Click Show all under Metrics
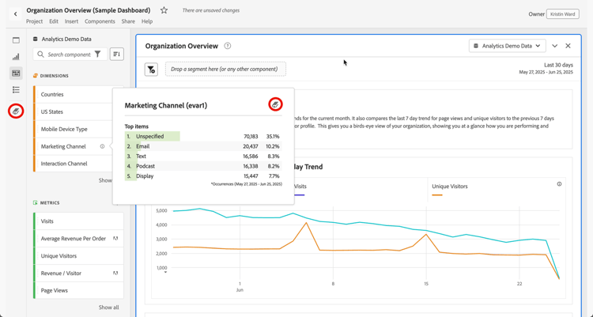The width and height of the screenshot is (593, 317). click(x=108, y=308)
